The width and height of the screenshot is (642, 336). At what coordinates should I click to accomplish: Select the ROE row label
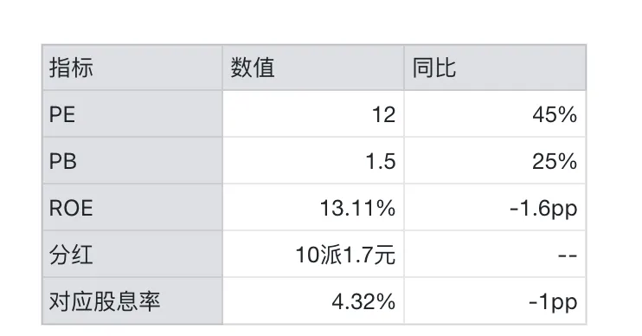pos(132,207)
